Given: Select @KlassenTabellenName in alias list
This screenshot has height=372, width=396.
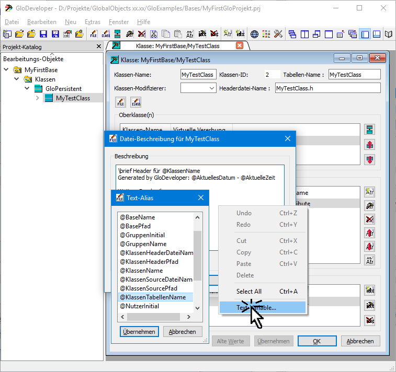Looking at the screenshot, I should pos(155,297).
